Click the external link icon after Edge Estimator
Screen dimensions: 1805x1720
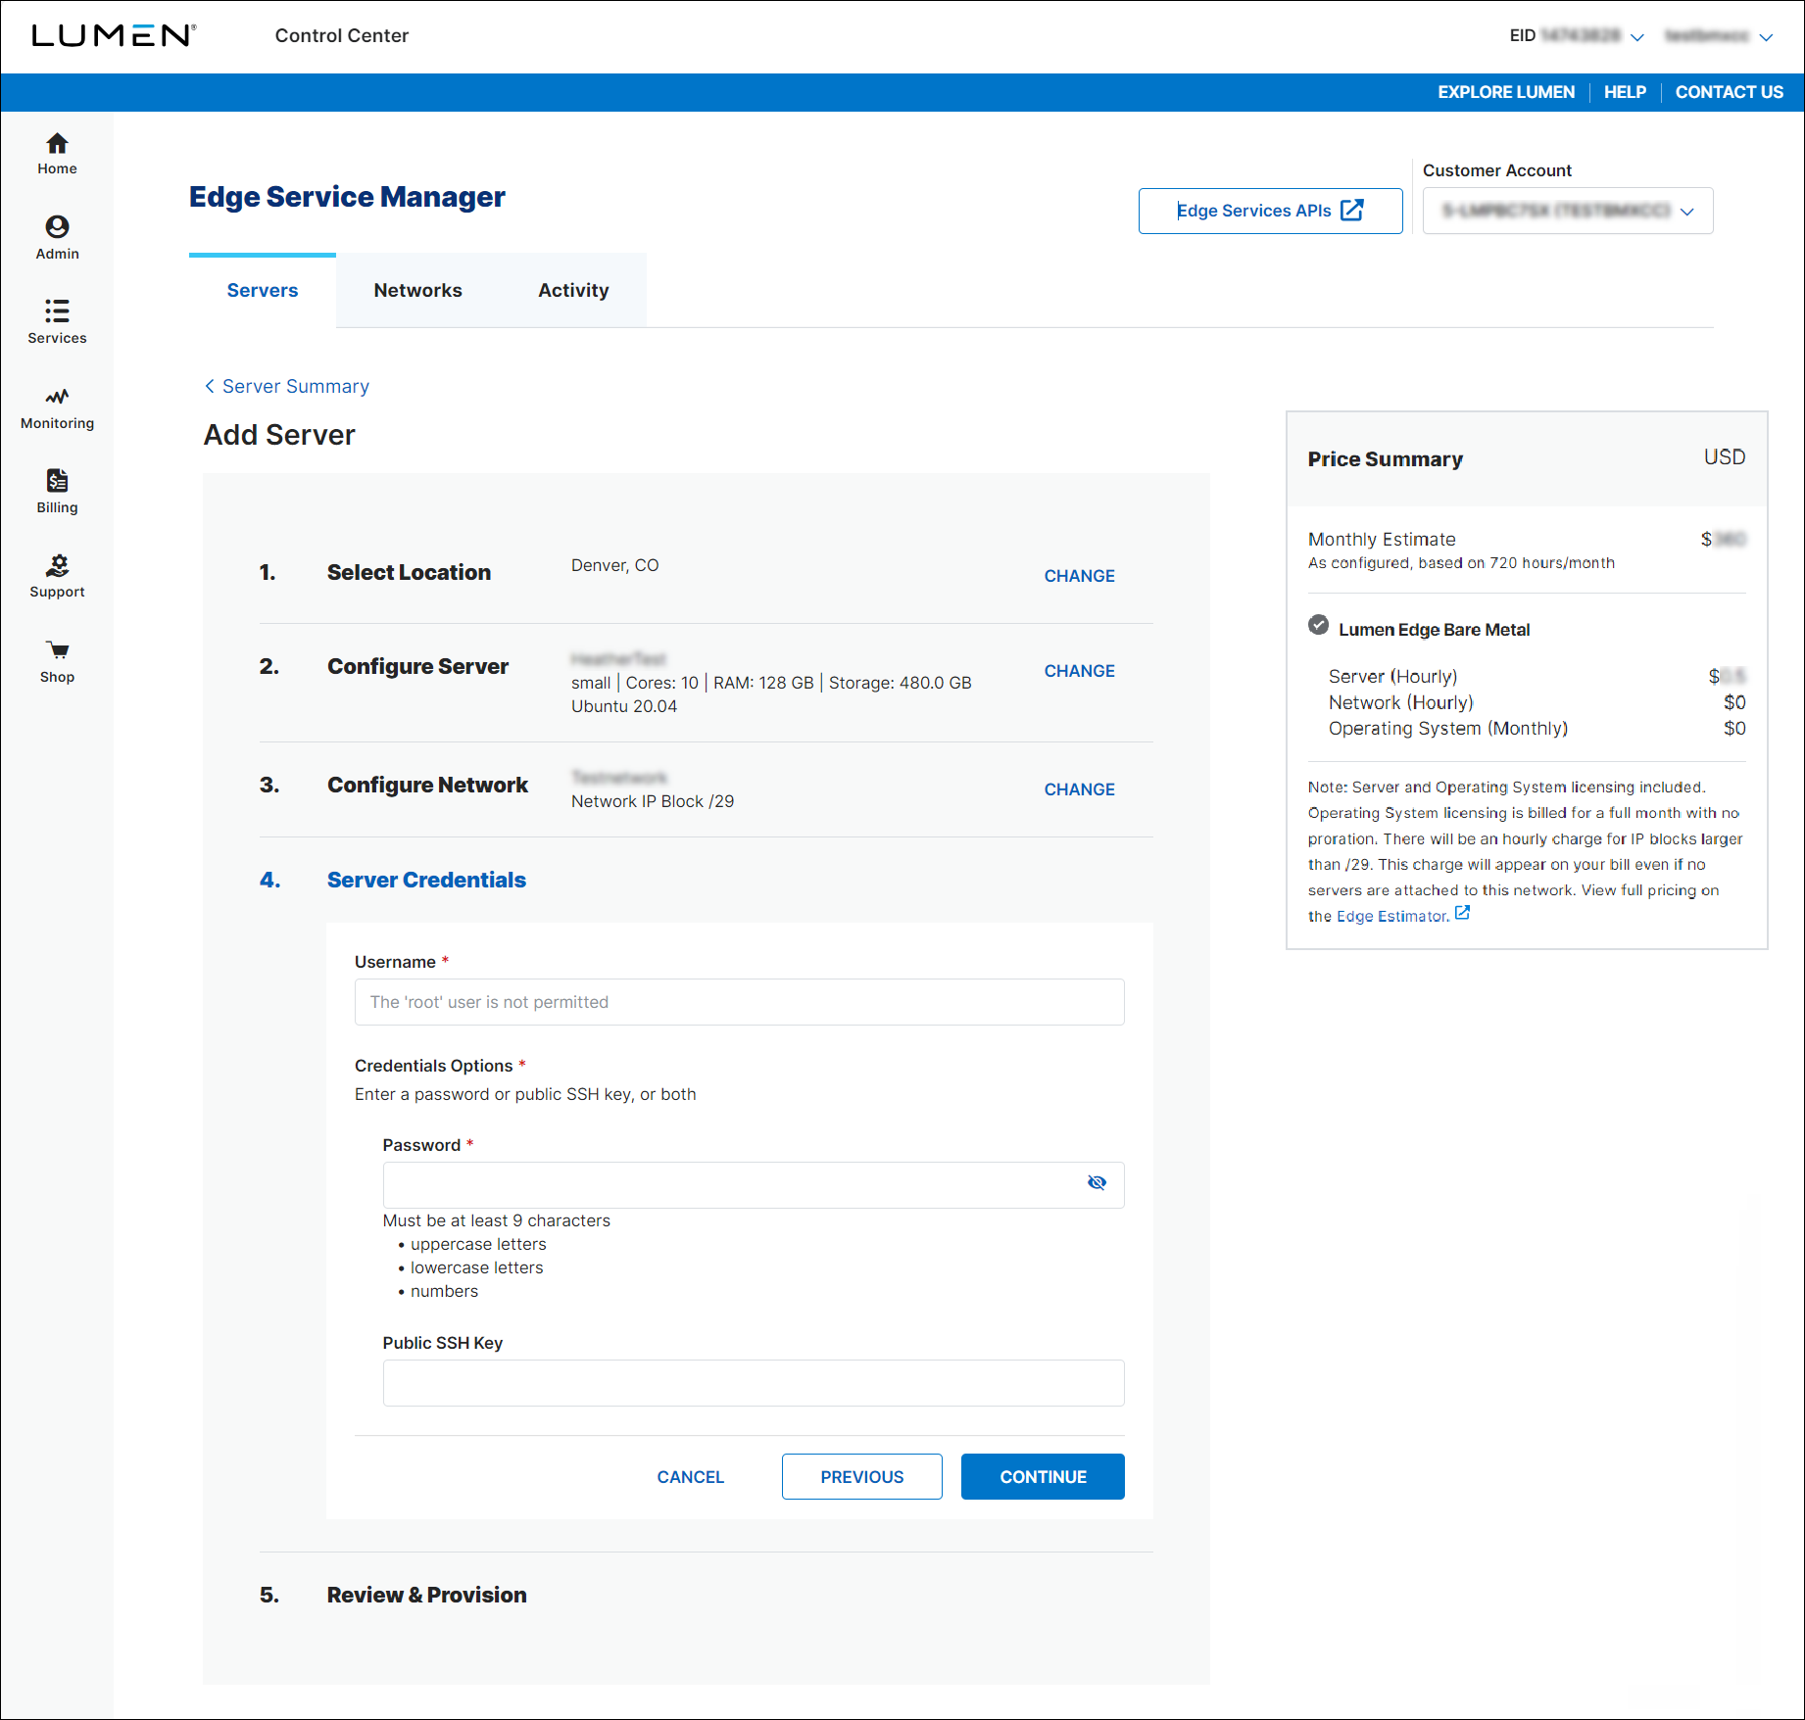coord(1462,913)
